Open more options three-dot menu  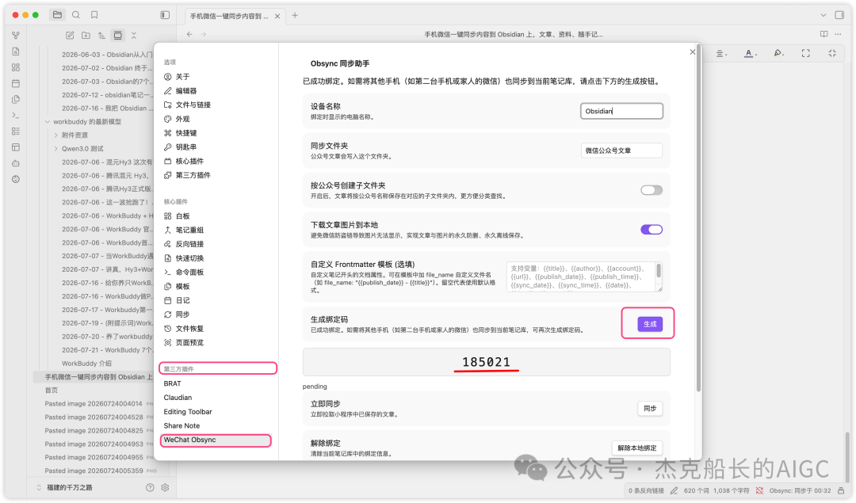coord(838,34)
